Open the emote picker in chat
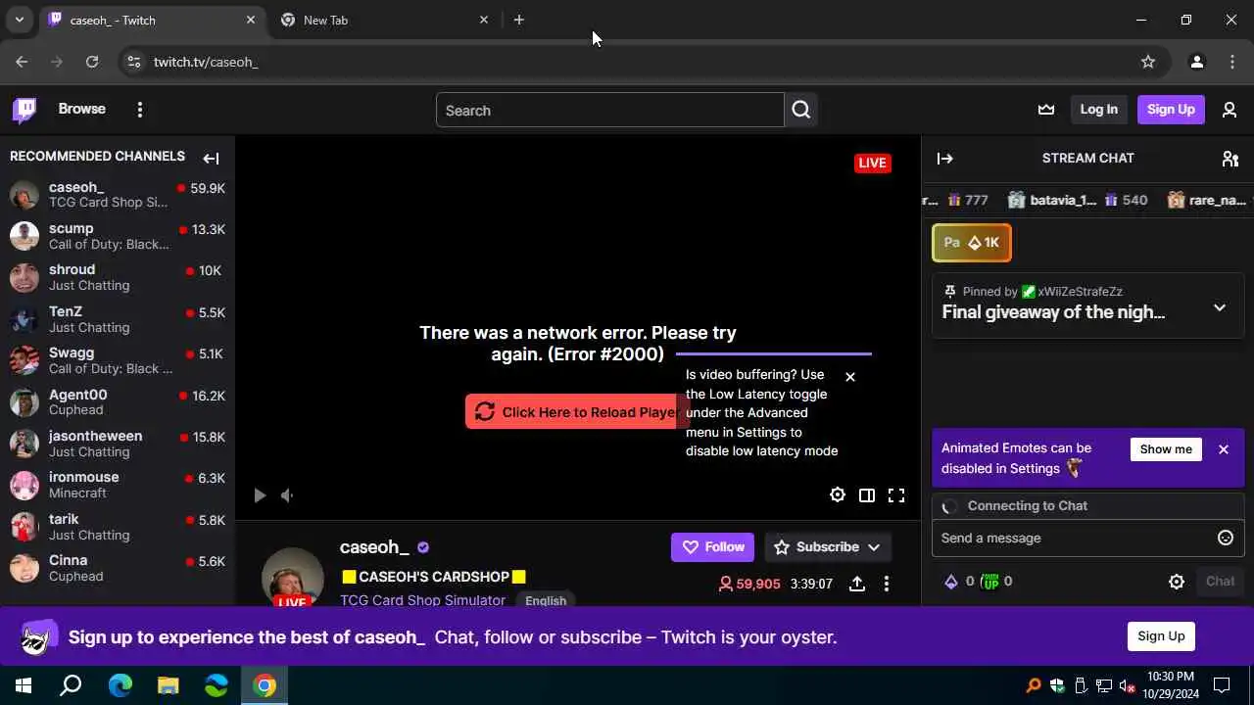This screenshot has height=705, width=1254. 1225,538
